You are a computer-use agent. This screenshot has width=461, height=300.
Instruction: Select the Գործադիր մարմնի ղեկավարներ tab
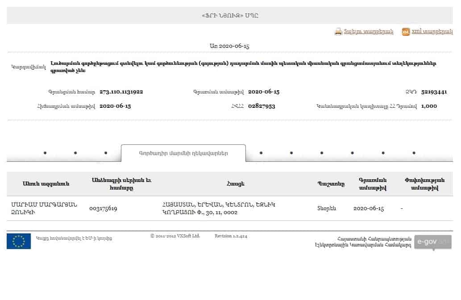point(183,153)
